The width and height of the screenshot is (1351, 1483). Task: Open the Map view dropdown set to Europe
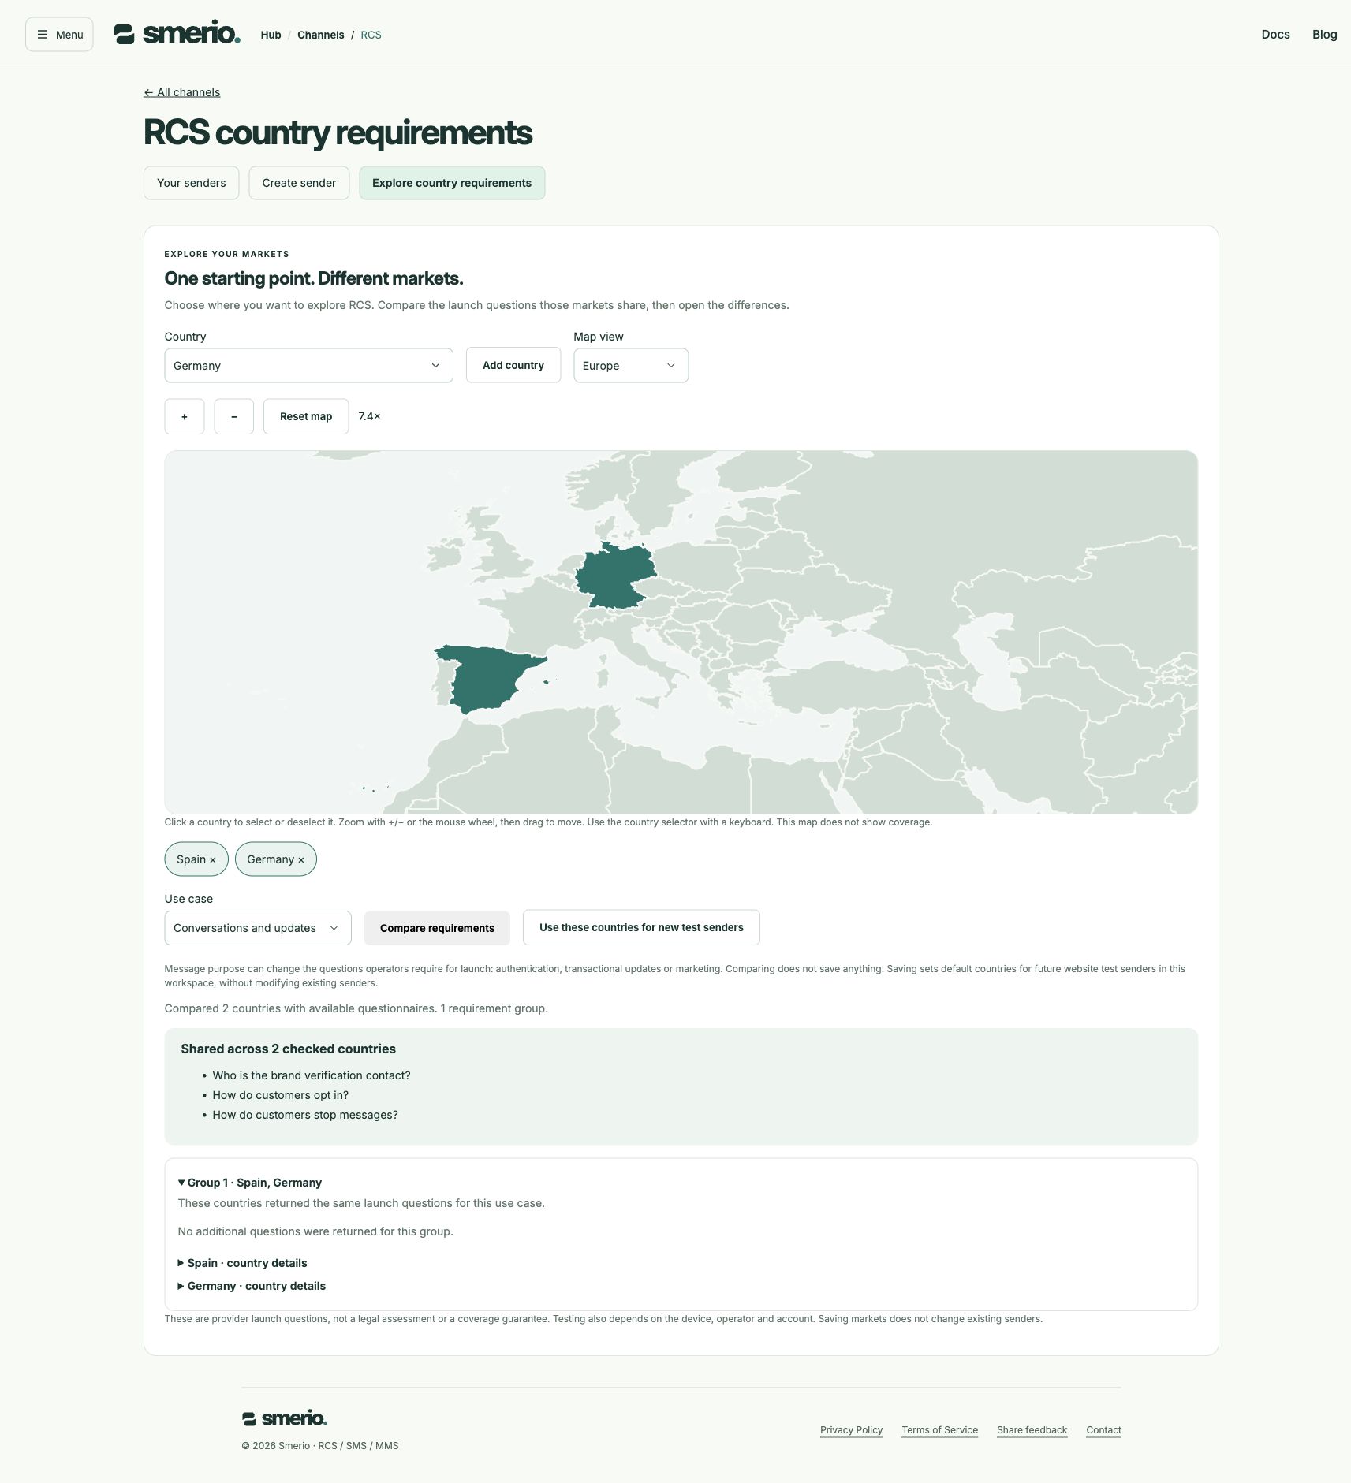631,366
